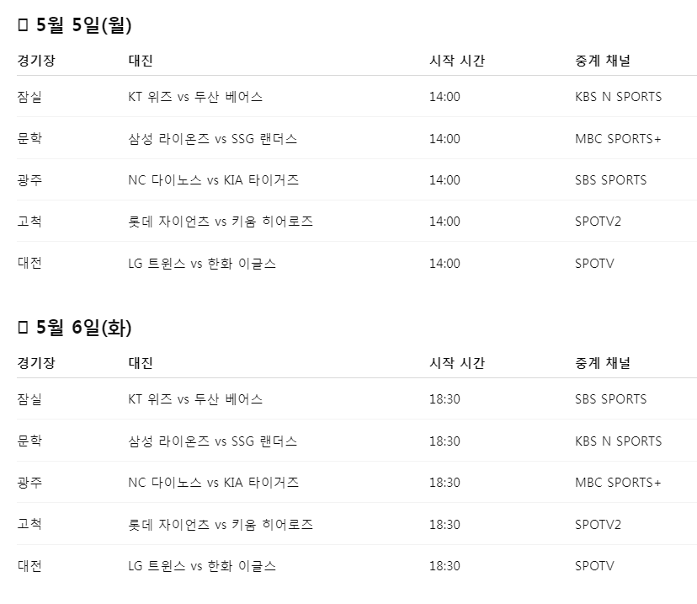Select the 5월 6일(화) date heading
697x604 pixels.
point(83,328)
